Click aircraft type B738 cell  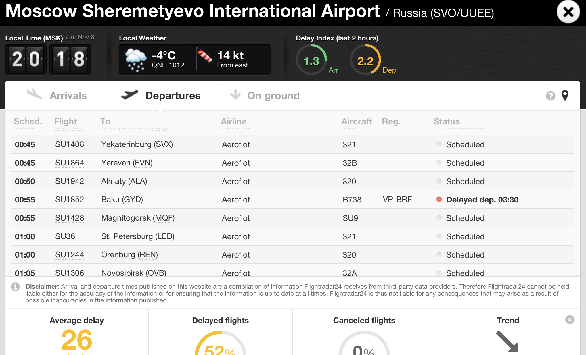[352, 200]
